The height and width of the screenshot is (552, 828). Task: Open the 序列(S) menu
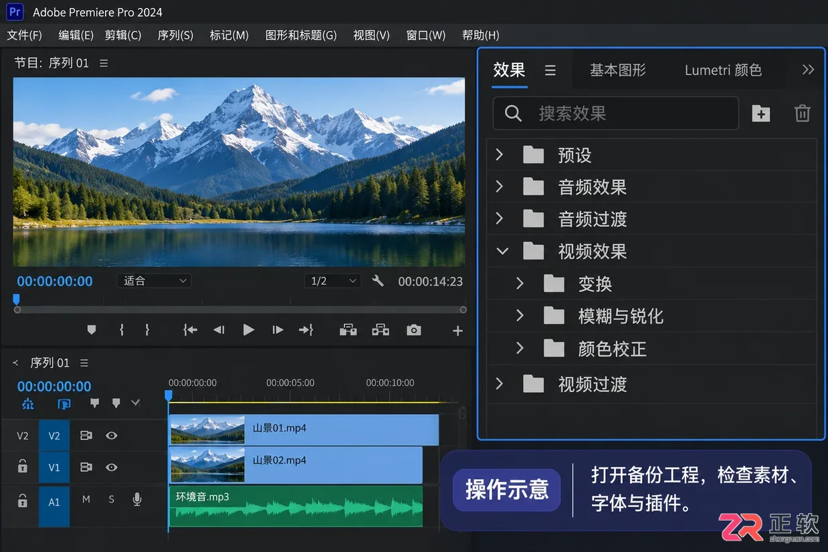175,35
